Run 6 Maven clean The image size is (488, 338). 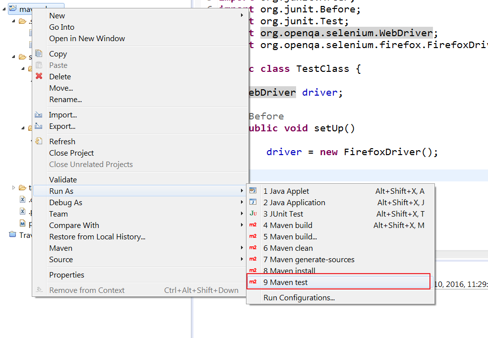(x=340, y=248)
